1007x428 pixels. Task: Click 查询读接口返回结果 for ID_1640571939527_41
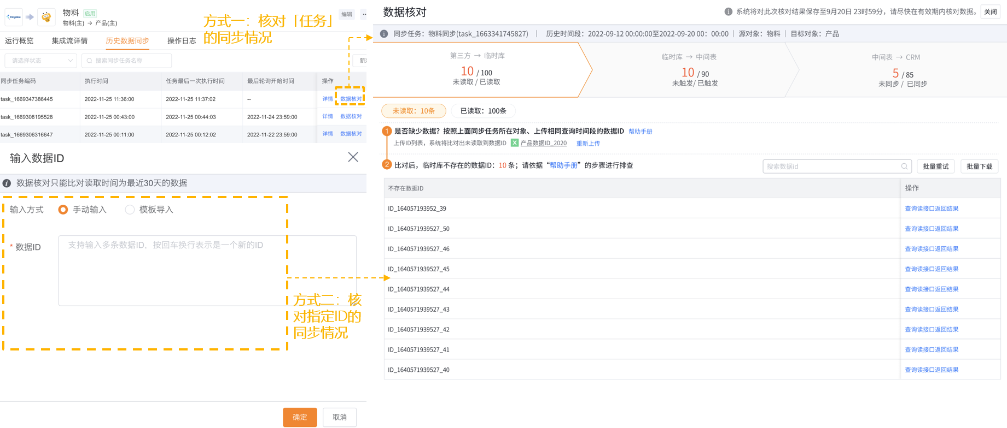point(932,350)
